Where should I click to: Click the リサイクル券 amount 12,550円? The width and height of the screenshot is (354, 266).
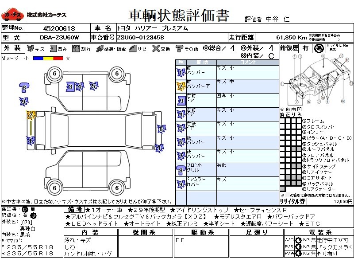click(x=343, y=201)
